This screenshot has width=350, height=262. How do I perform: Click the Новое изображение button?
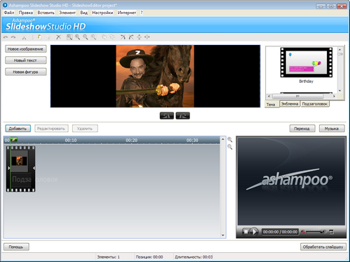(x=25, y=49)
